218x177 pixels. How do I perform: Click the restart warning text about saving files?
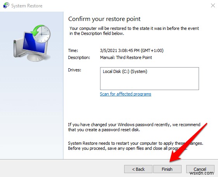[135, 146]
